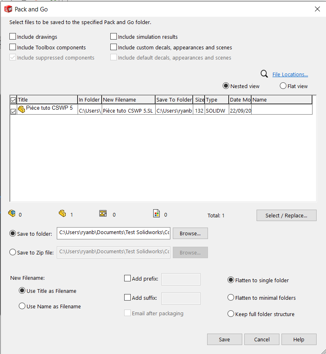Choose Keep full folder structure
The image size is (326, 354).
[x=231, y=314]
